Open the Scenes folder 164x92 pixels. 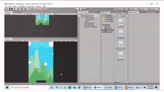pos(109,28)
